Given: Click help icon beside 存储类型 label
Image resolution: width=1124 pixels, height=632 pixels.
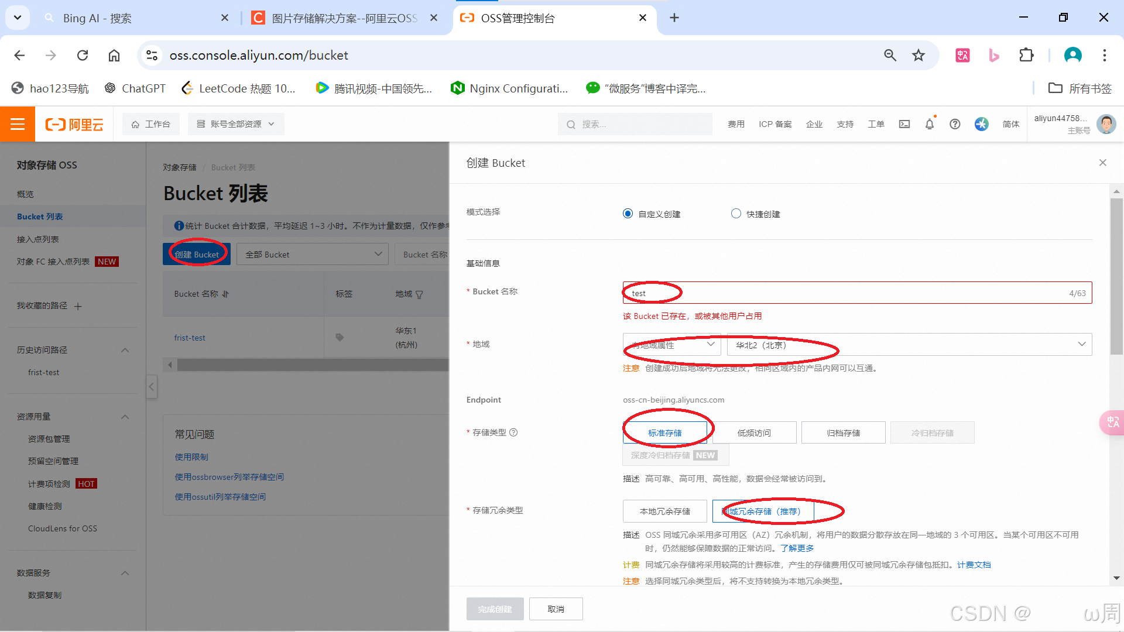Looking at the screenshot, I should click(x=513, y=432).
